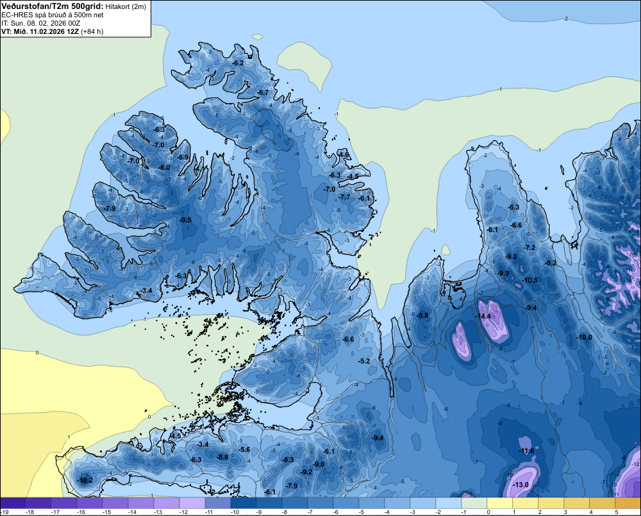Select legend swatch between -15 and -14
This screenshot has width=641, height=516.
tap(115, 503)
